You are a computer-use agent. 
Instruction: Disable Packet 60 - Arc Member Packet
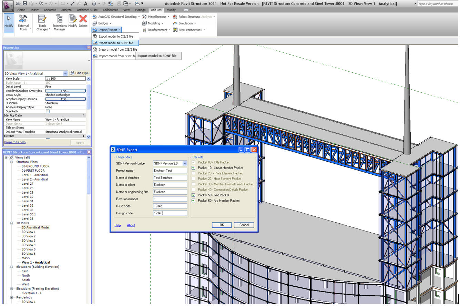point(194,201)
